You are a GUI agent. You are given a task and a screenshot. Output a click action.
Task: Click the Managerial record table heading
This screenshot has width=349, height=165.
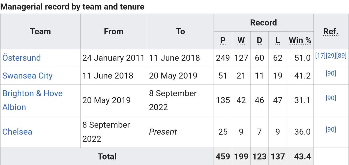click(72, 7)
